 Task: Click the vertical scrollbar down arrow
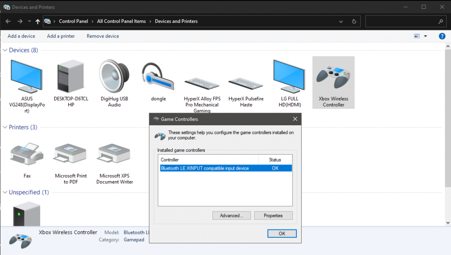point(448,223)
